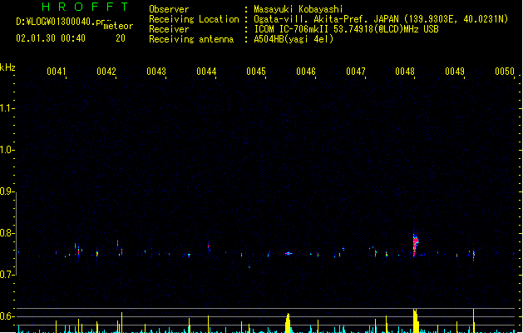The image size is (523, 333).
Task: Click the Observer label
Action: [x=169, y=9]
